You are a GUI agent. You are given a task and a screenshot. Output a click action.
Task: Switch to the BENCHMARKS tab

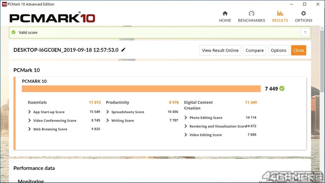(251, 17)
